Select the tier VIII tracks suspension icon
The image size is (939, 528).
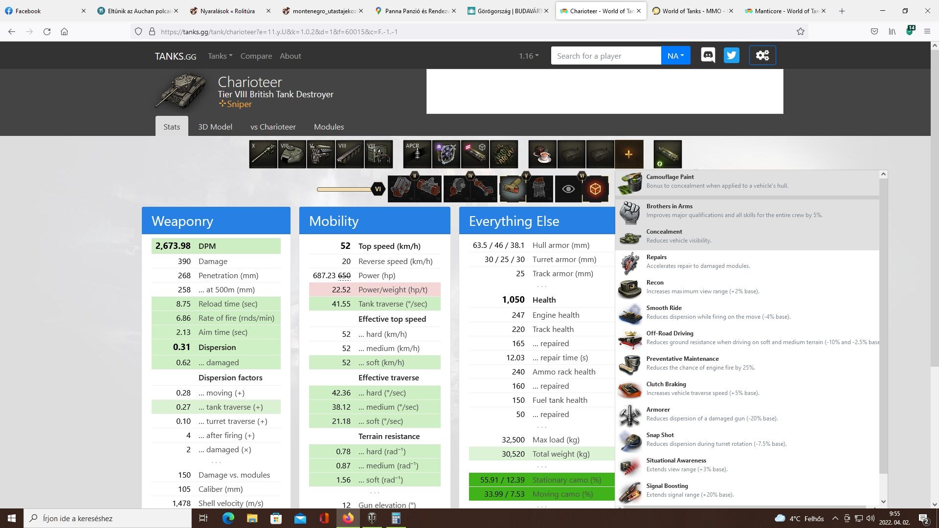[x=350, y=154]
